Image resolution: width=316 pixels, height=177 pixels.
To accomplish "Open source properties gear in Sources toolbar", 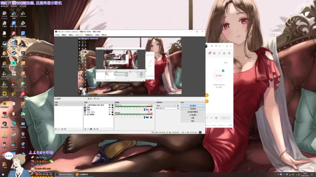I will point(91,129).
